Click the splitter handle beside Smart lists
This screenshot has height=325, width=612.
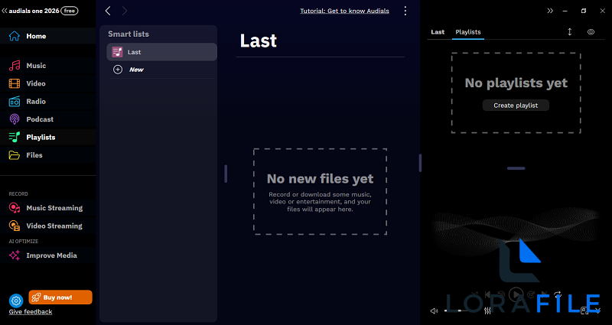(x=226, y=174)
